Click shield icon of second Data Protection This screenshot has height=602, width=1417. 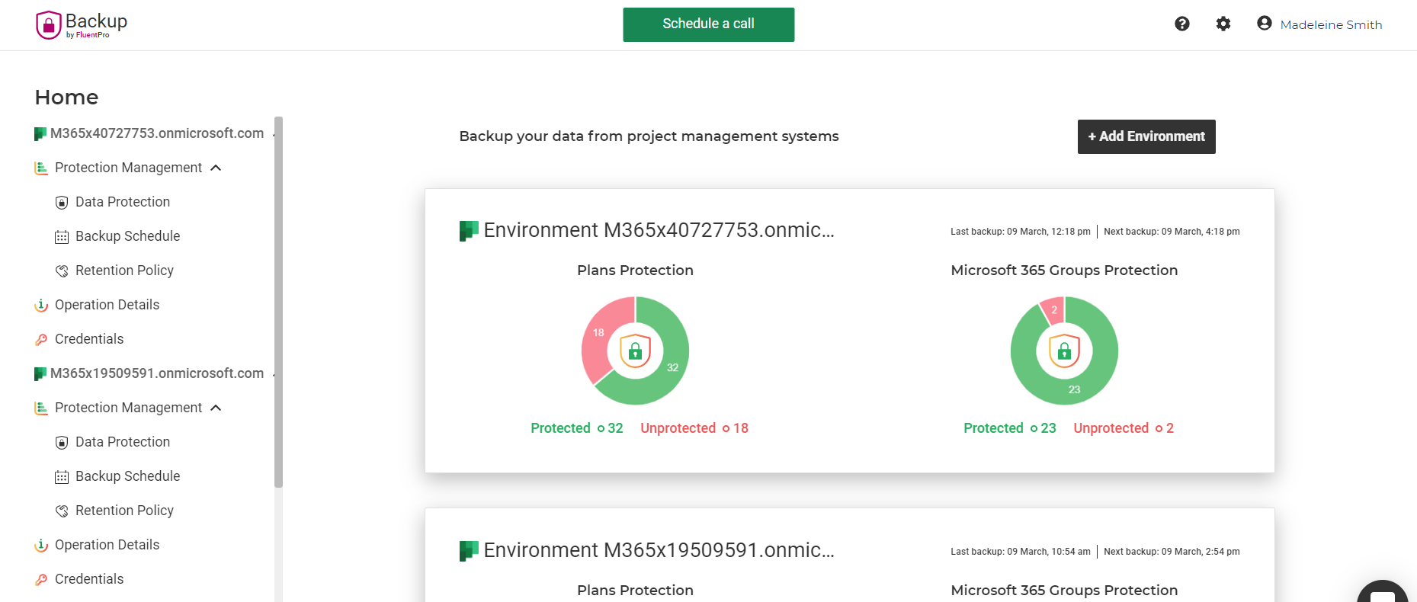[x=62, y=443]
